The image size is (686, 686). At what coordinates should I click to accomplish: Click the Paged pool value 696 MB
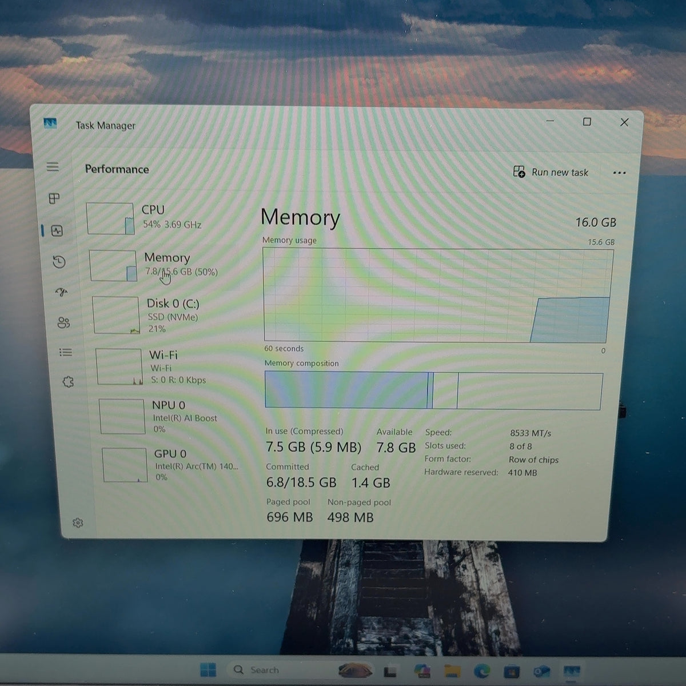click(x=289, y=517)
